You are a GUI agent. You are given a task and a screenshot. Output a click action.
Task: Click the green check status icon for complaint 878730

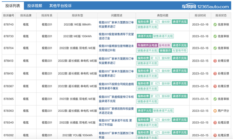point(215,36)
